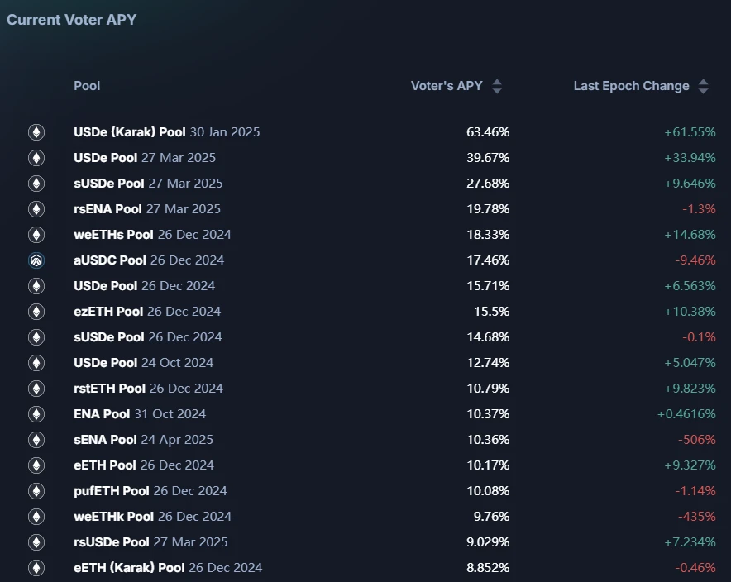Click the Ethereum icon beside USDe (Karak) Pool
Image resolution: width=731 pixels, height=582 pixels.
click(x=36, y=131)
